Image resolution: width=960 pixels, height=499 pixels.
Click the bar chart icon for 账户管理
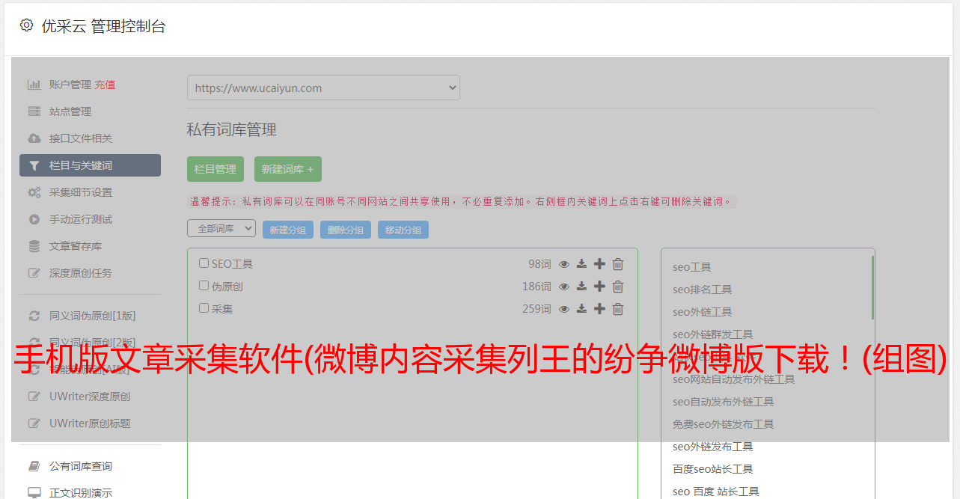(x=34, y=85)
